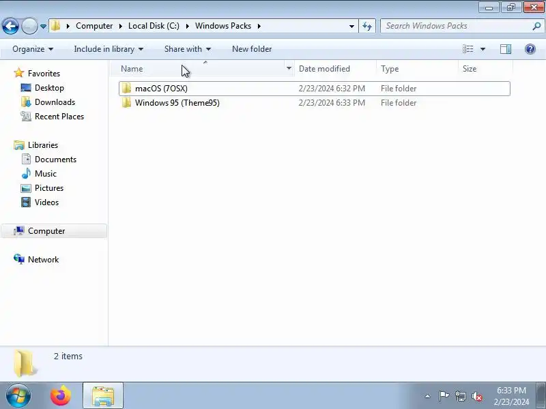Screen dimensions: 546x409
Task: Open Desktop in Favorites
Action: [49, 88]
